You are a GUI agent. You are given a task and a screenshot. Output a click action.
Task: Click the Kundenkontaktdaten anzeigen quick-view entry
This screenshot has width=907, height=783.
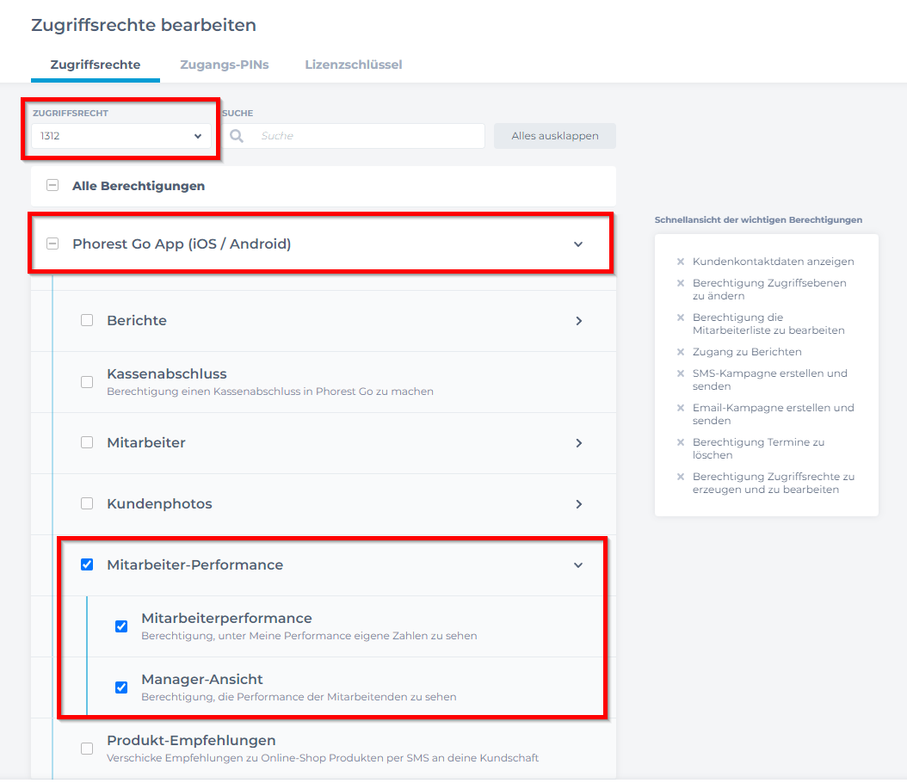773,262
